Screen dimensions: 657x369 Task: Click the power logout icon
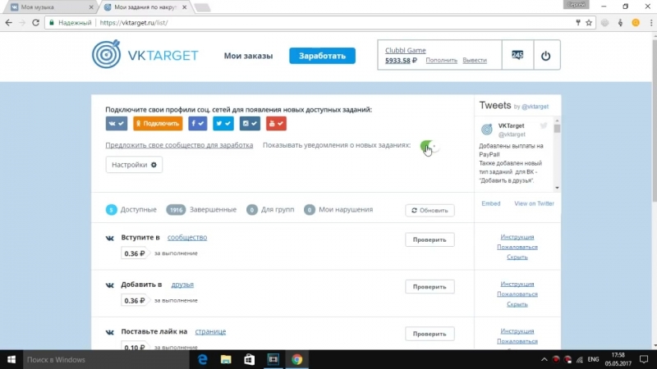[x=545, y=55]
